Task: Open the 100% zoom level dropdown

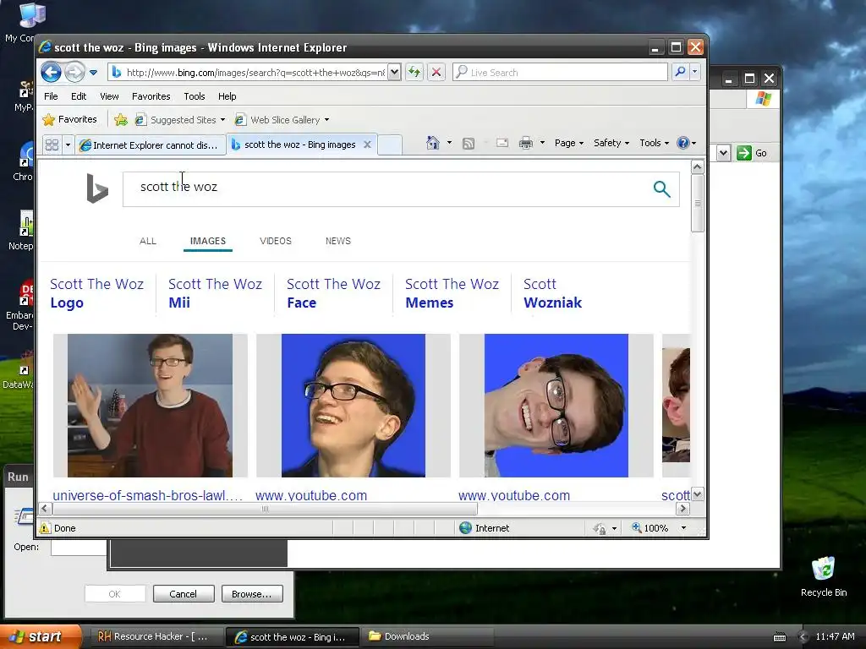Action: 683,528
